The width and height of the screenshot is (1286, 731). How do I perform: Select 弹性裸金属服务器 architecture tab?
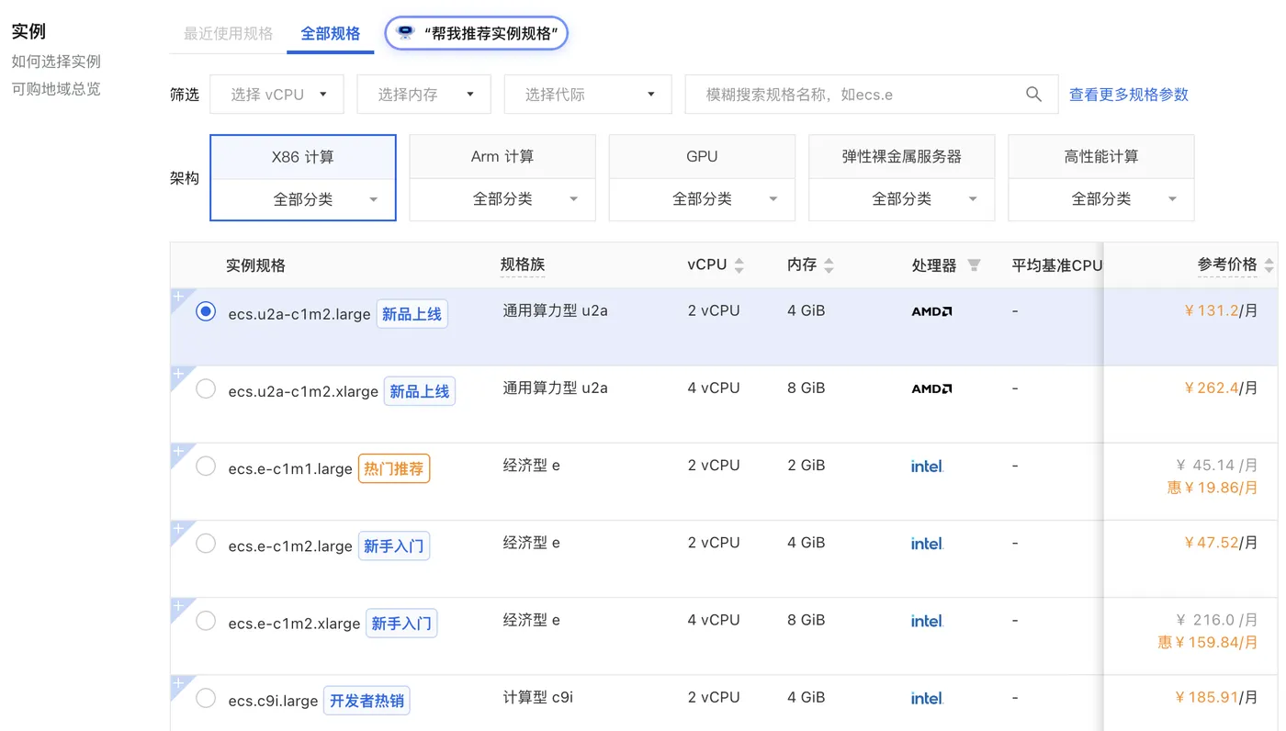coord(901,157)
